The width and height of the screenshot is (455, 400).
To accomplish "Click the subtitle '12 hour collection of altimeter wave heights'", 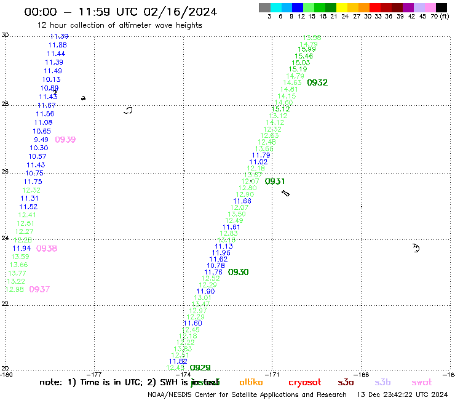I will (x=119, y=25).
